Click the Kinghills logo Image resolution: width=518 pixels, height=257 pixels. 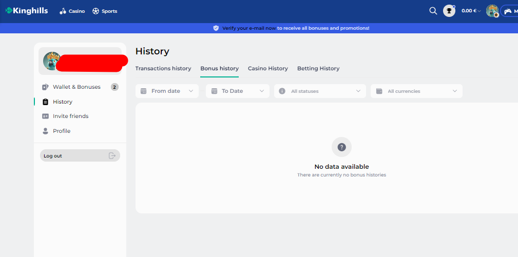point(27,11)
